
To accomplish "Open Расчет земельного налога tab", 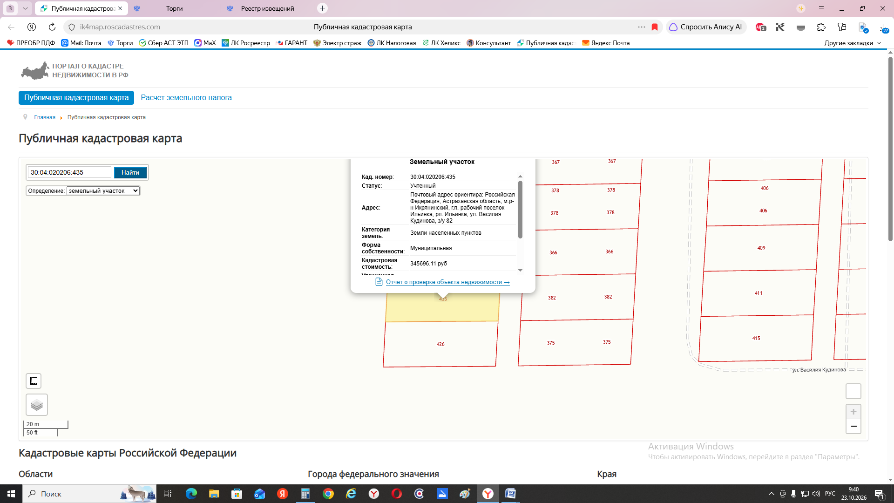I will pyautogui.click(x=186, y=98).
